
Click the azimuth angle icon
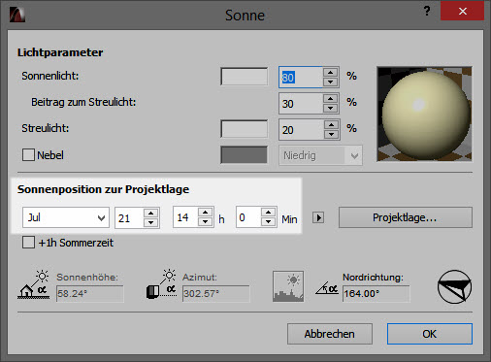[x=161, y=284]
